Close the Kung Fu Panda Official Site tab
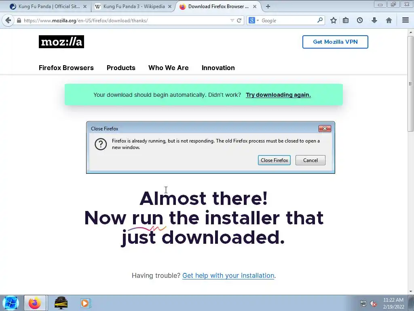This screenshot has width=414, height=311. click(85, 6)
